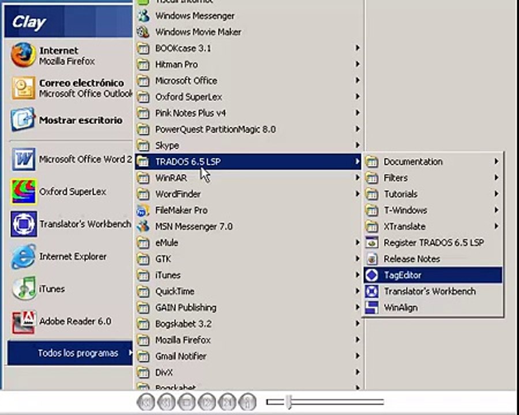This screenshot has height=415, width=519.
Task: Open Windows Messenger
Action: pos(248,16)
